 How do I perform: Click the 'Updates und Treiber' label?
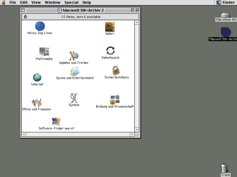74,63
